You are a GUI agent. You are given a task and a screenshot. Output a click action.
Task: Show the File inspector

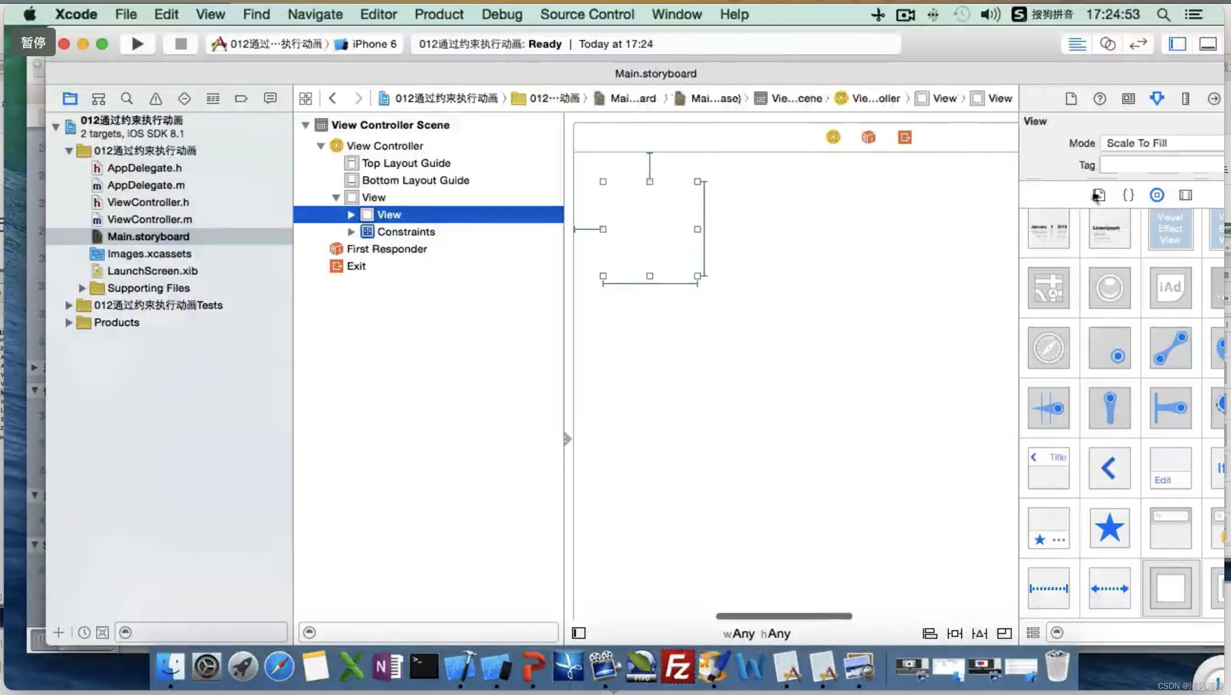[1071, 98]
